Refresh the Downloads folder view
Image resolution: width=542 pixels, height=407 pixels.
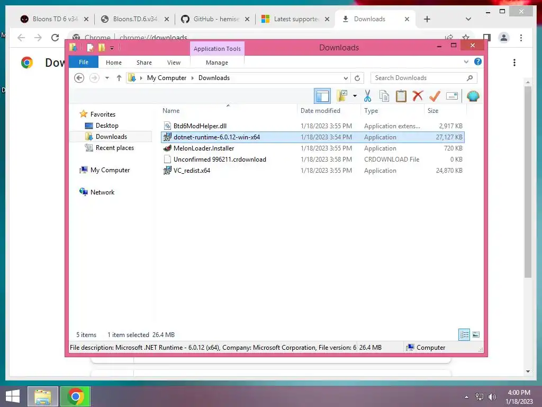click(357, 78)
